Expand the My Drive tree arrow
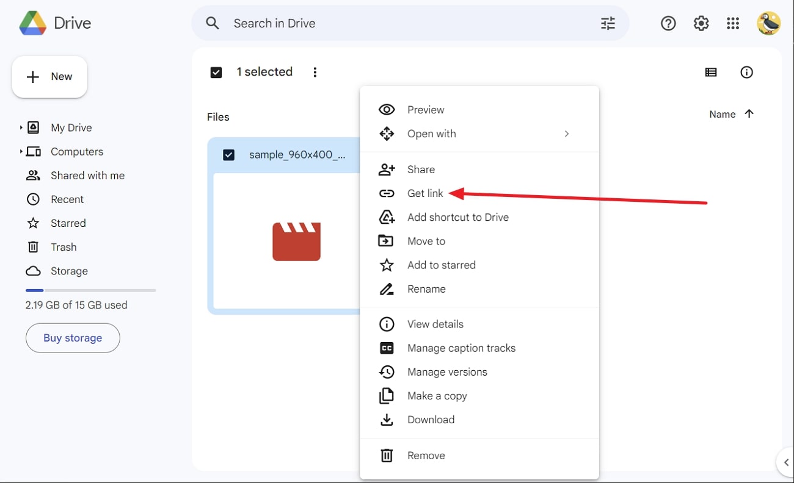794x483 pixels. pos(21,128)
